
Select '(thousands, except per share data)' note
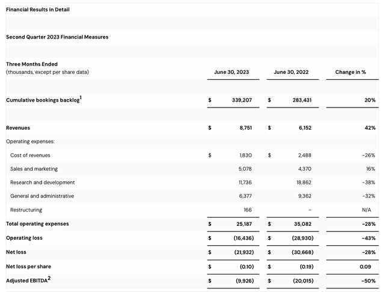(x=48, y=72)
